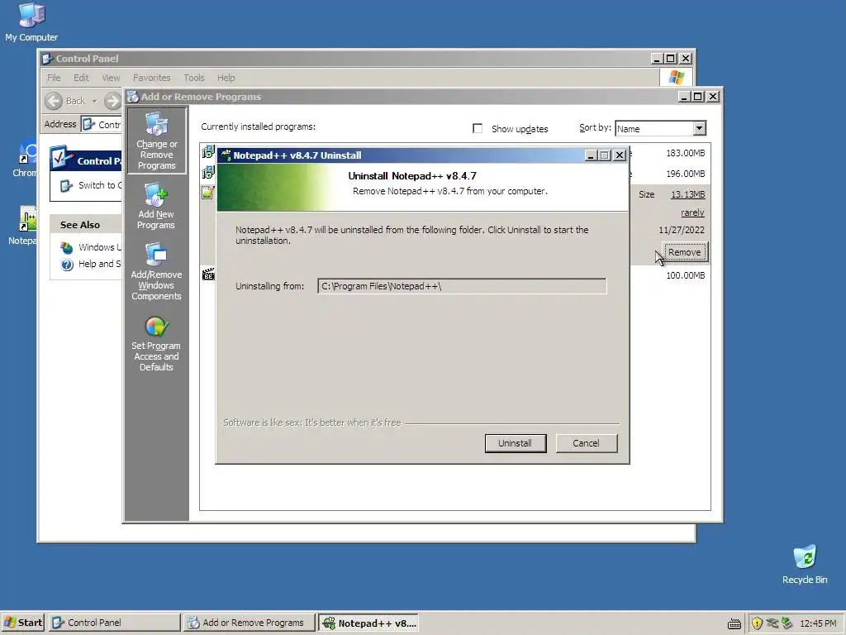Click the 11/27/2022 last used date
This screenshot has height=635, width=846.
click(682, 230)
